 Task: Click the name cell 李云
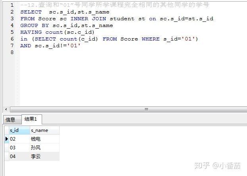(44, 156)
